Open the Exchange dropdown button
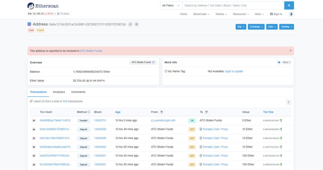323x170 pixels. [x=256, y=27]
